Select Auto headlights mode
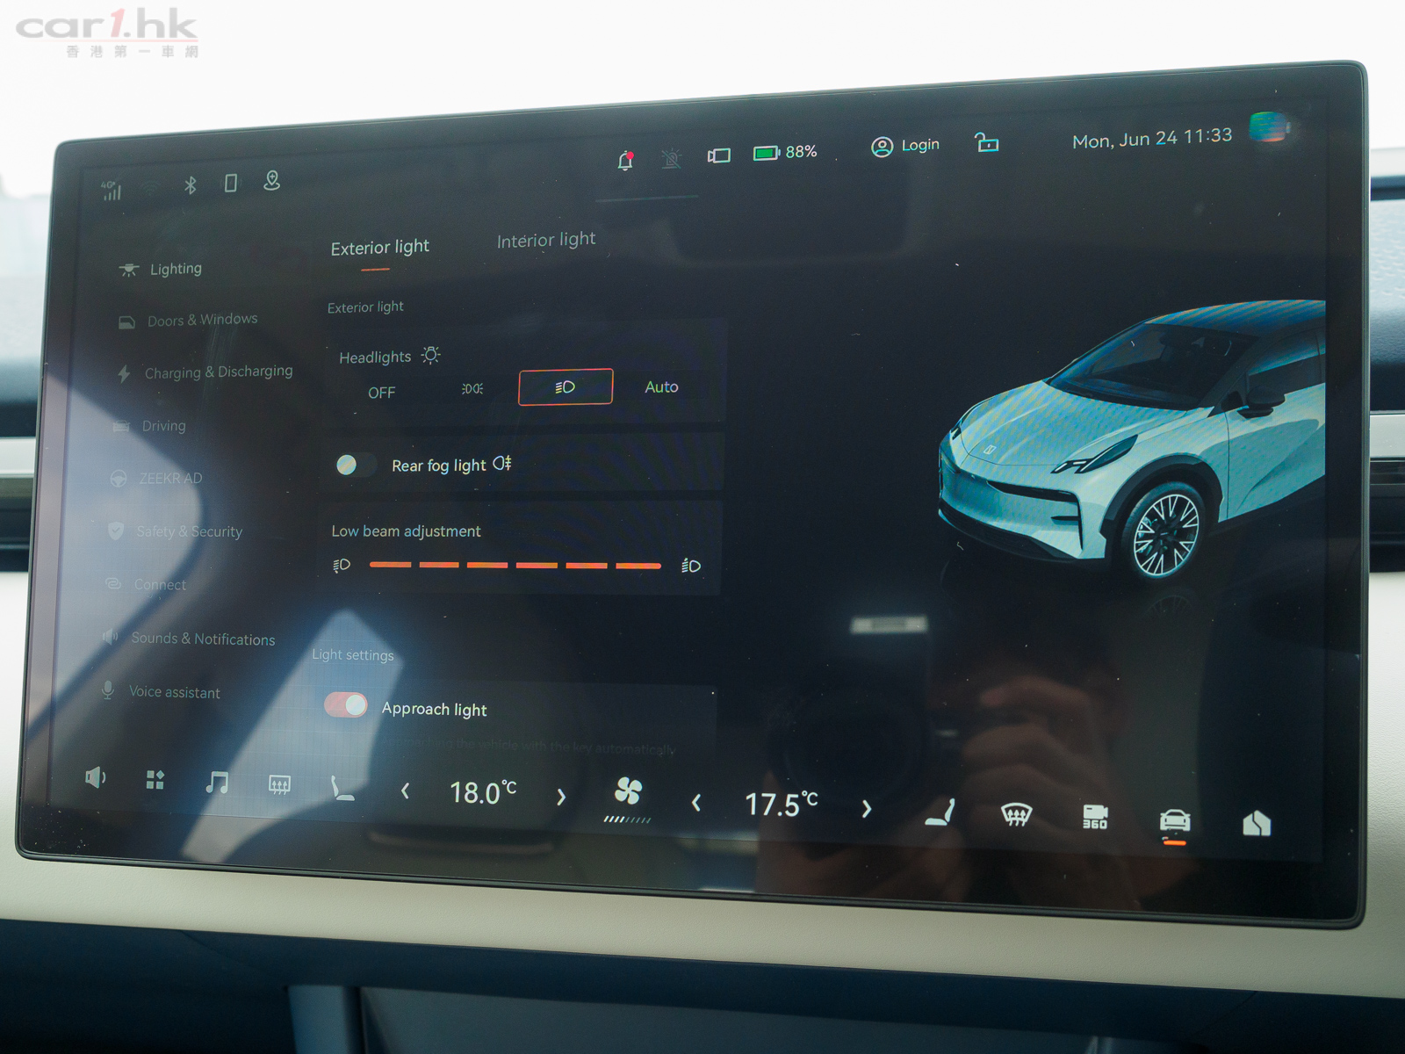The image size is (1405, 1054). pos(661,386)
